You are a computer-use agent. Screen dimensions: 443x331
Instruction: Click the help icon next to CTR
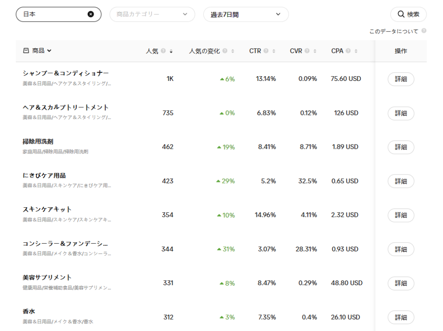point(266,51)
